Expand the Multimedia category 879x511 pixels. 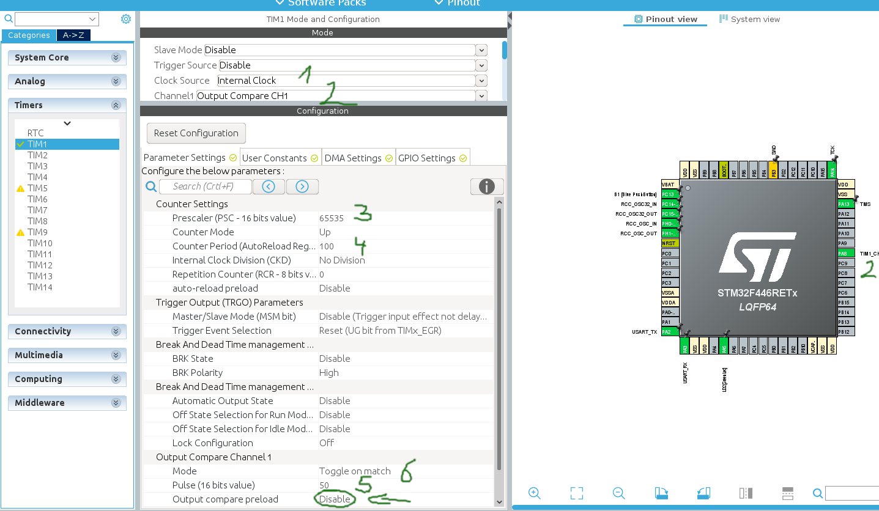click(67, 355)
